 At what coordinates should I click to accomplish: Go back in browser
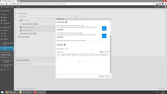(2, 4)
